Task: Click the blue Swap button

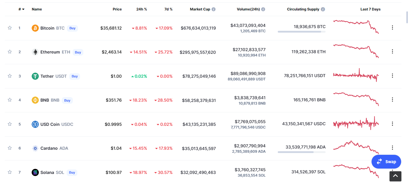Action: pos(386,162)
